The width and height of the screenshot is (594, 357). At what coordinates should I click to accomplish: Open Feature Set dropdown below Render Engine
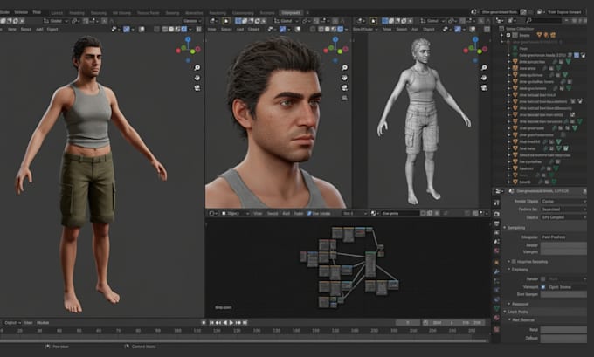pyautogui.click(x=563, y=209)
